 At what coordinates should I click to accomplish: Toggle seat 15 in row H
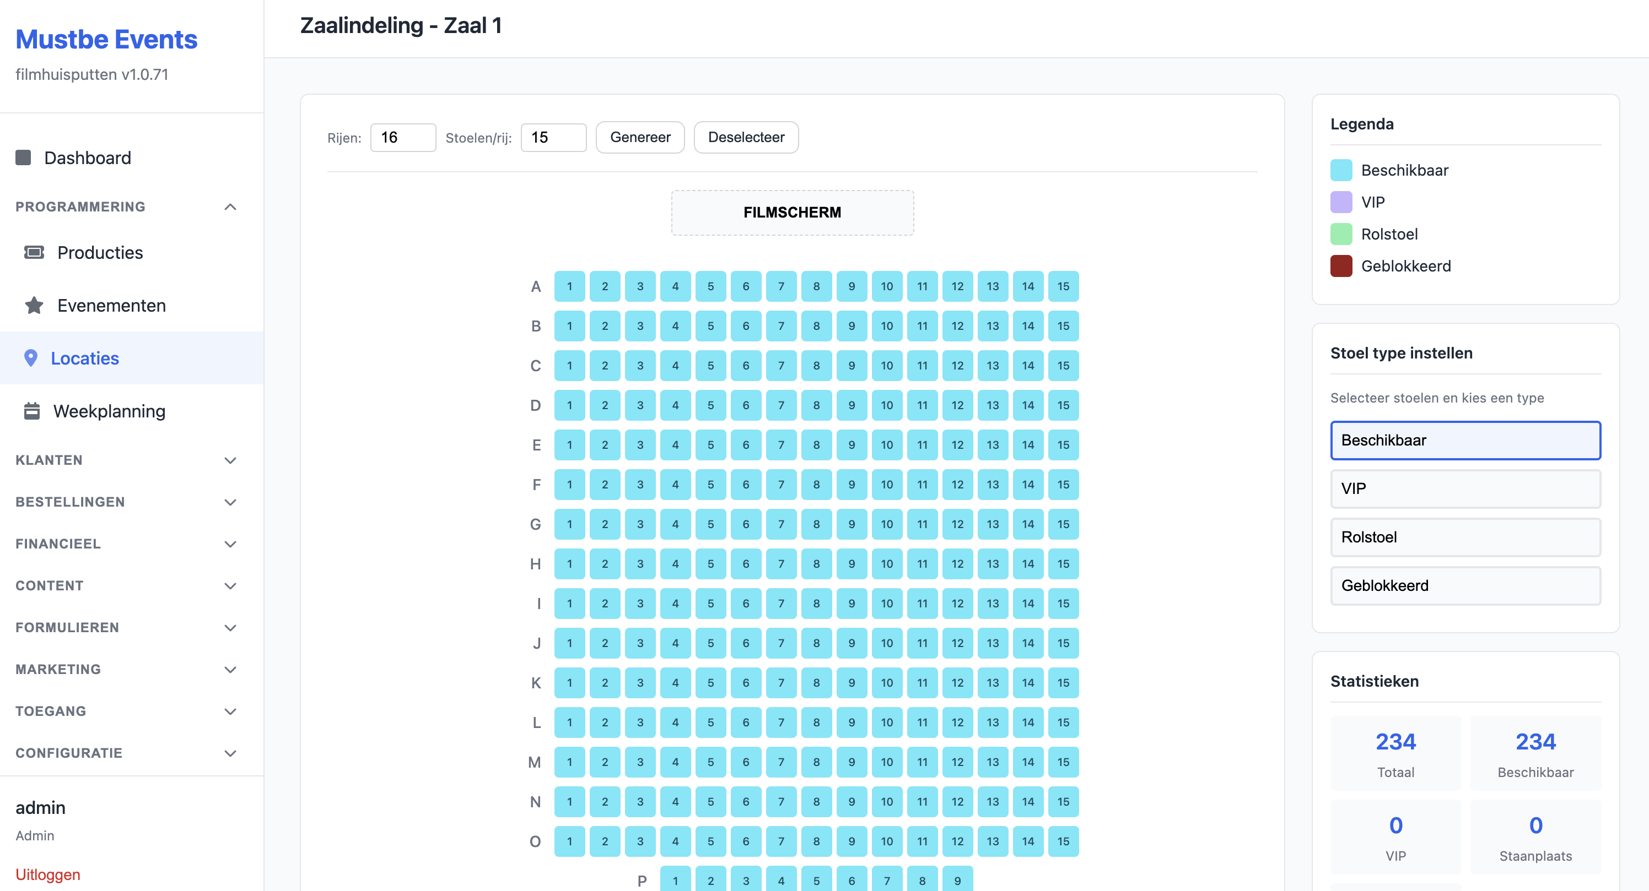tap(1063, 564)
